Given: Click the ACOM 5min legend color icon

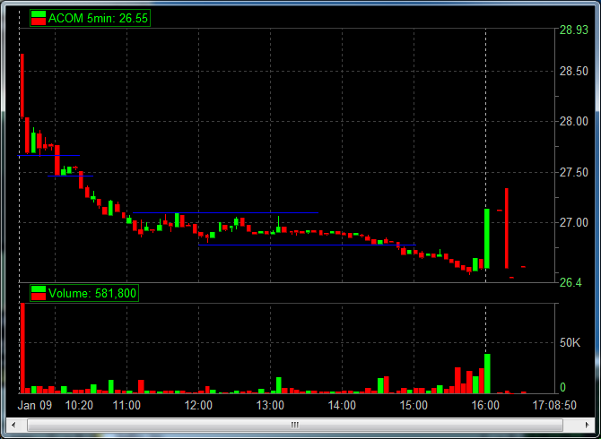Looking at the screenshot, I should pos(39,18).
